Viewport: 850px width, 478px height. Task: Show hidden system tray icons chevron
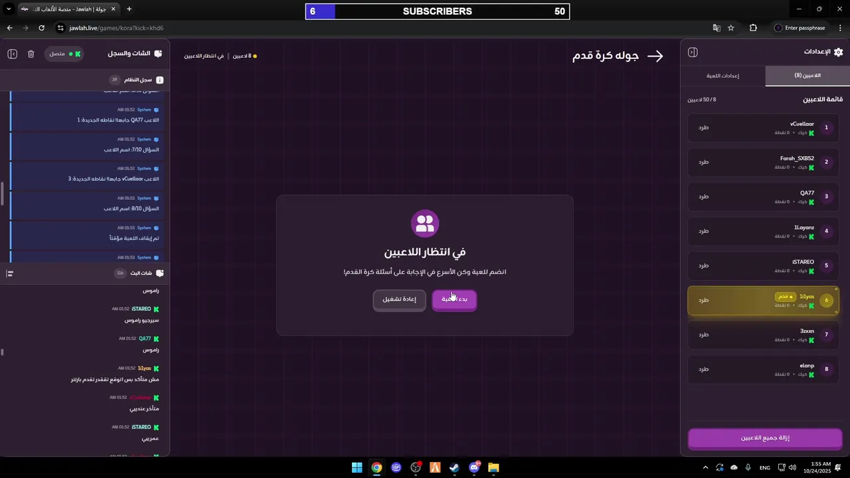[705, 467]
